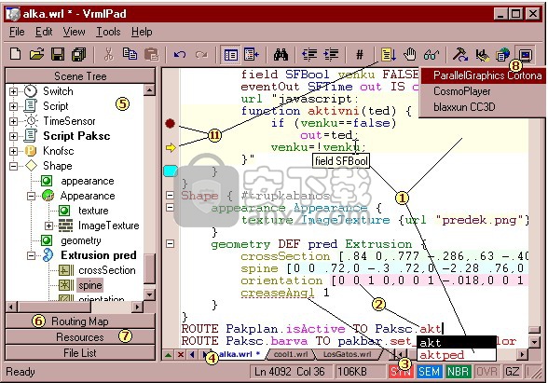
Task: Expand the Script Paksc node
Action: [x=13, y=136]
